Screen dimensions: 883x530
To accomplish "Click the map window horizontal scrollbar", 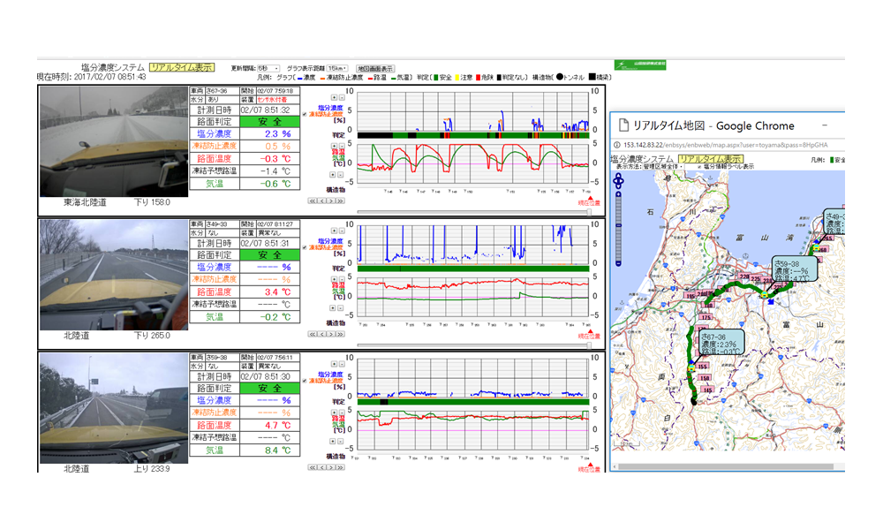I will [x=727, y=466].
